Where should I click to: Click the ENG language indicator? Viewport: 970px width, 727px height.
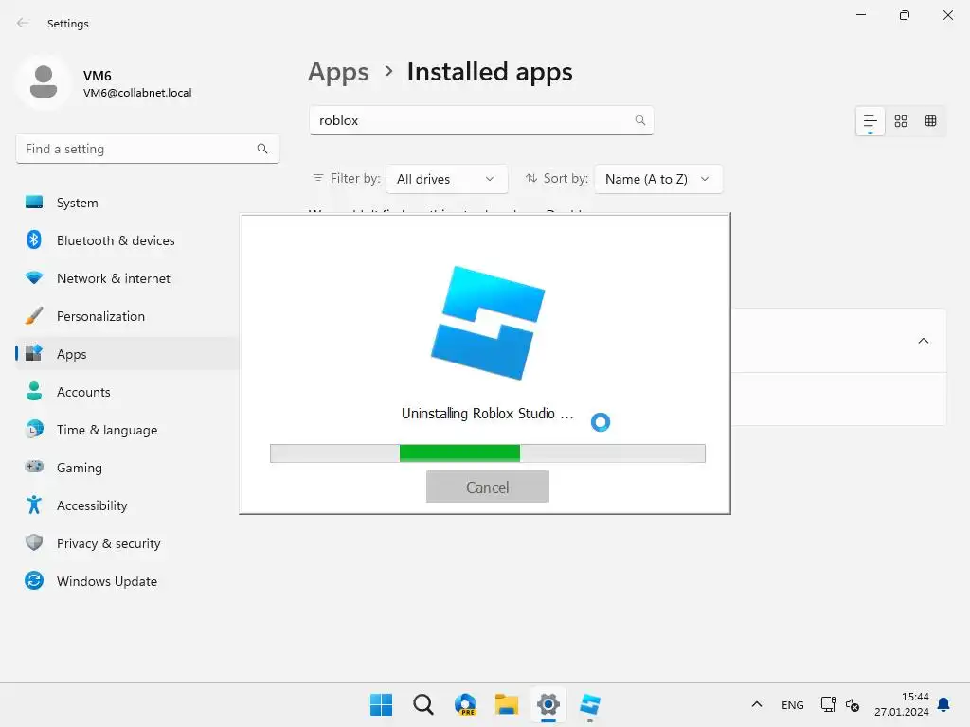(793, 704)
